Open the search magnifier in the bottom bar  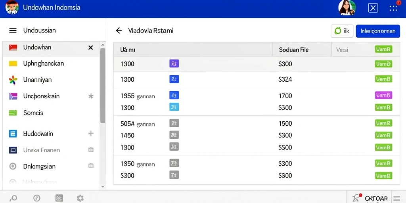[13, 198]
